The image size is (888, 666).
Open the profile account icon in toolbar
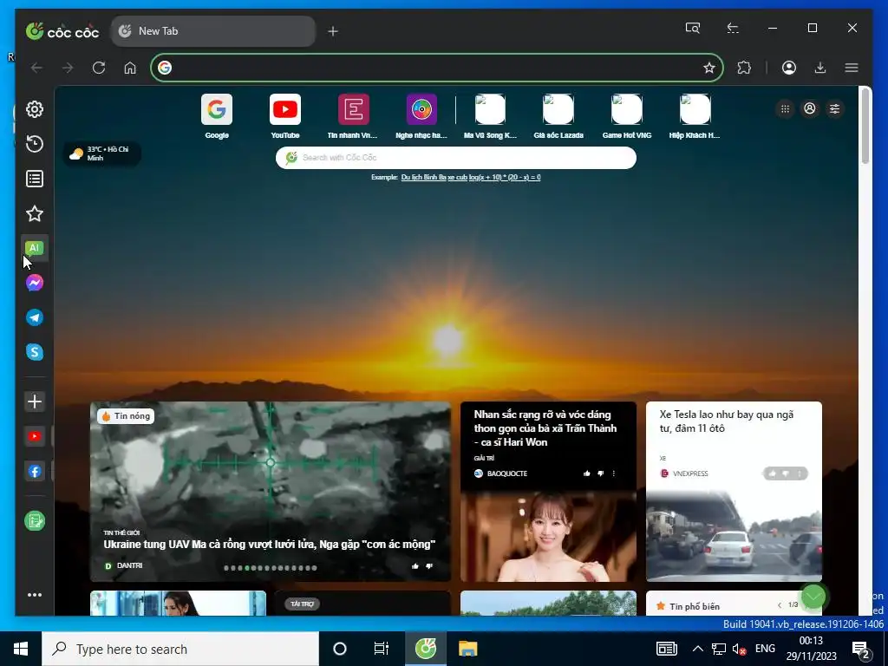point(789,68)
